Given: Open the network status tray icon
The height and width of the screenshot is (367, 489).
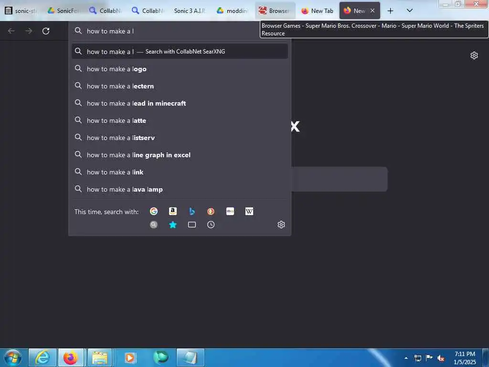Looking at the screenshot, I should [417, 358].
